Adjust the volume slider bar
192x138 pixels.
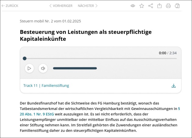(x=75, y=68)
